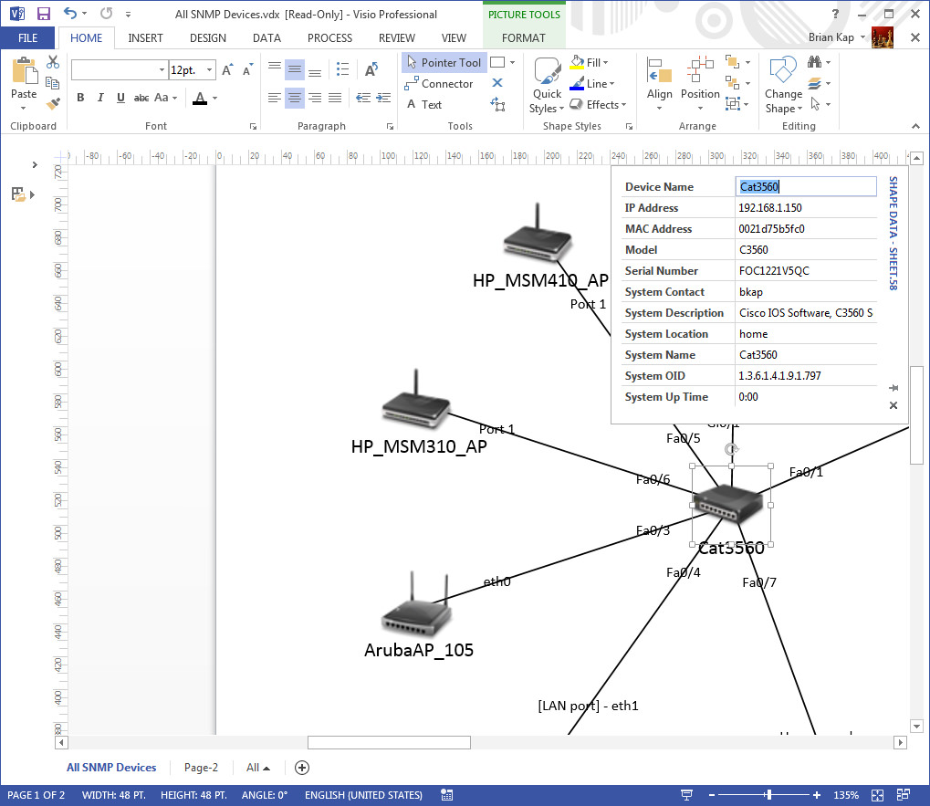Open the REVIEW tab
The image size is (930, 806).
397,38
